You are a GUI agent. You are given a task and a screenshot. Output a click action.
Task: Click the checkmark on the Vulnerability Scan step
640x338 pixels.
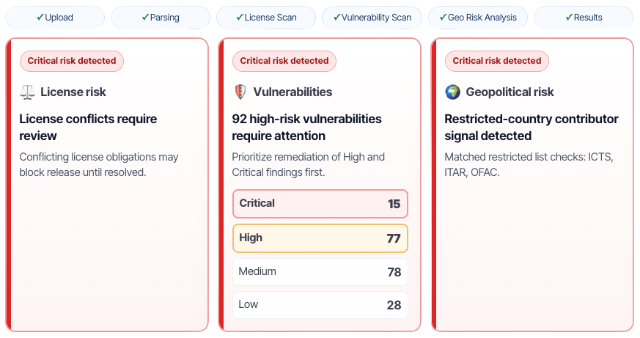click(337, 18)
